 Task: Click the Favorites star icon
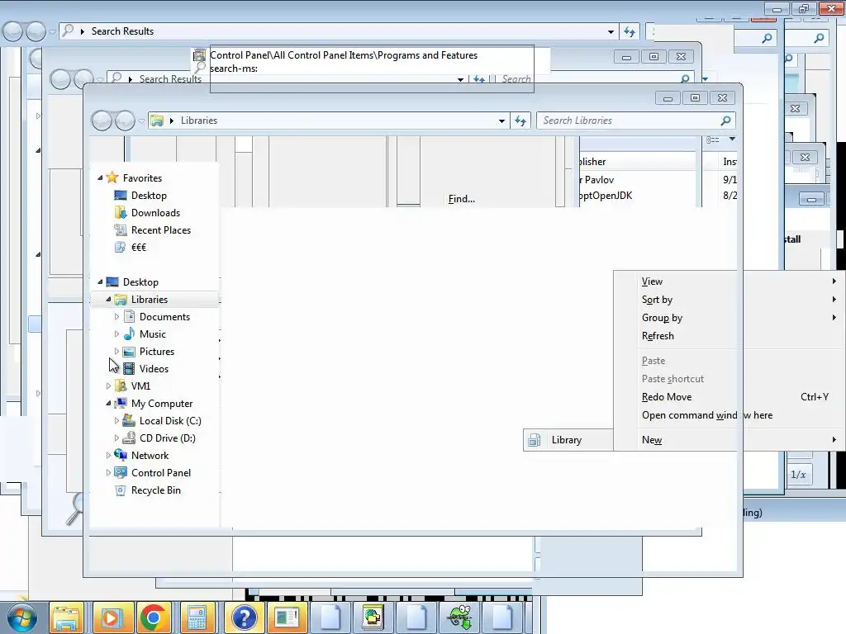[x=112, y=177]
